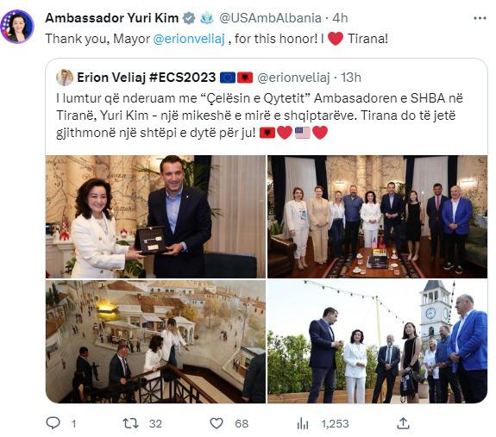The image size is (496, 437).
Task: Open the indoor group photo thumbnail
Action: (x=377, y=216)
